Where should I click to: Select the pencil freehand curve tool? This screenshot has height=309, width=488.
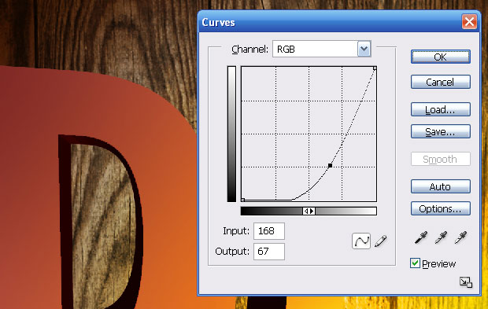tap(381, 241)
